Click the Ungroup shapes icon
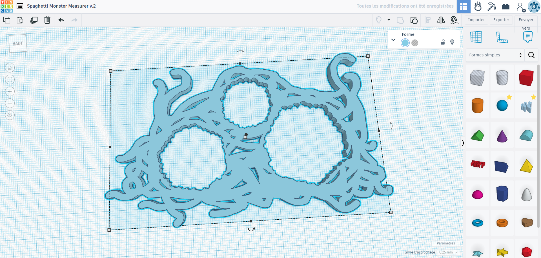Image resolution: width=541 pixels, height=258 pixels. tap(414, 20)
